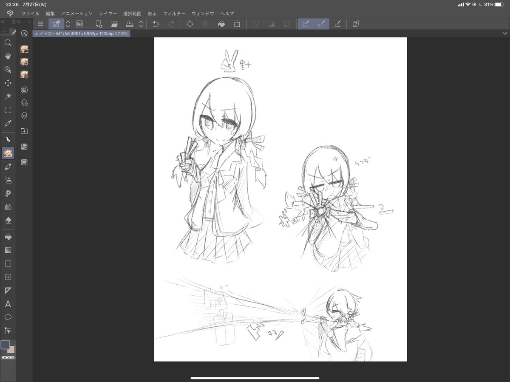
Task: Open the Animation Timeline film icon
Action: pyautogui.click(x=24, y=162)
